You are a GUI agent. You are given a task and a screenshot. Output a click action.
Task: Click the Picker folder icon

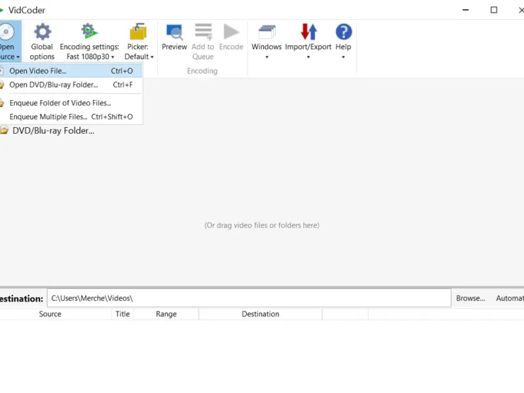(138, 31)
